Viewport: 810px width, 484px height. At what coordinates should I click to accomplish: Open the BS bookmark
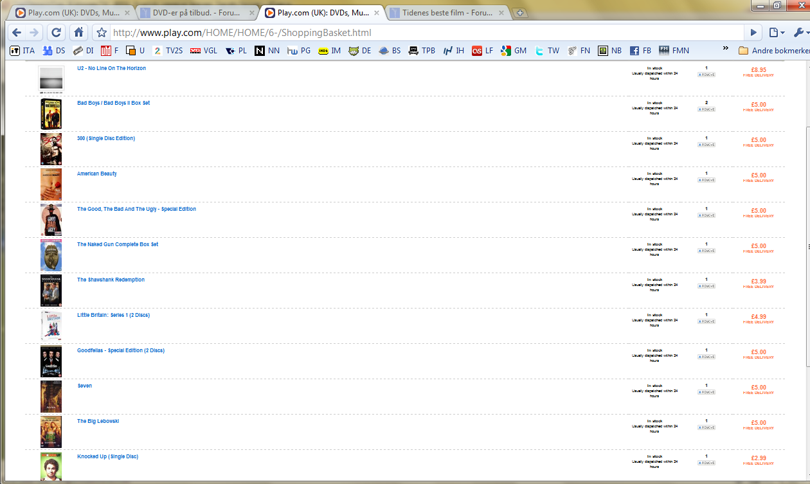(390, 50)
